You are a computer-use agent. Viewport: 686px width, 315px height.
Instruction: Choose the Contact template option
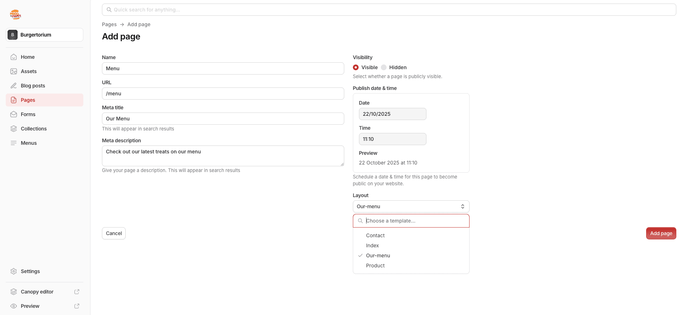coord(375,235)
